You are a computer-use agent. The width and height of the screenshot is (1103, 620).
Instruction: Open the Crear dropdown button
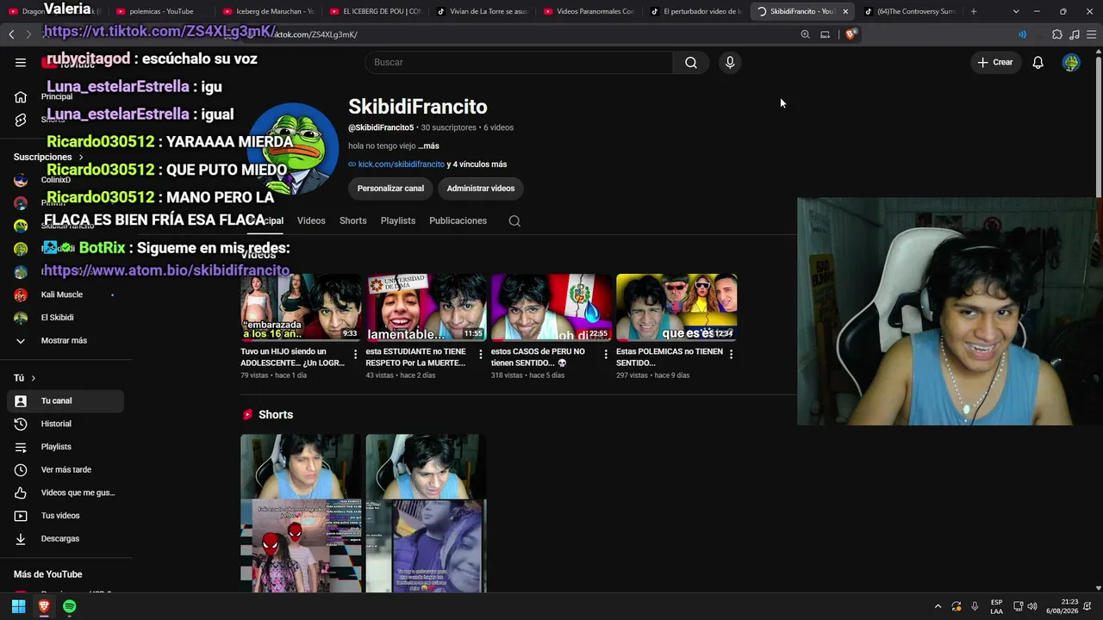click(995, 62)
